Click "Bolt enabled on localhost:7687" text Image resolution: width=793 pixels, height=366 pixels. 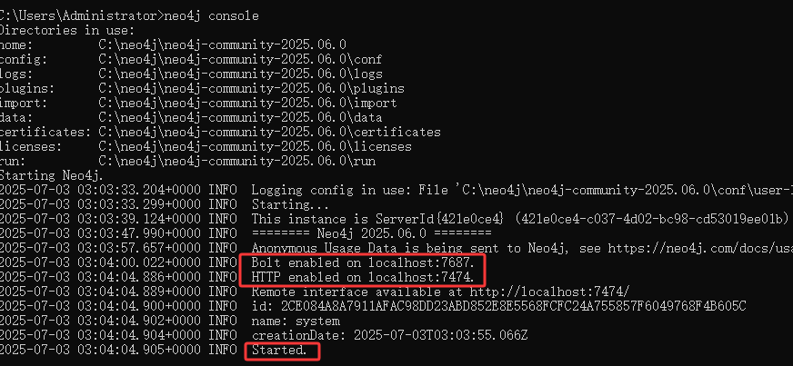point(363,263)
